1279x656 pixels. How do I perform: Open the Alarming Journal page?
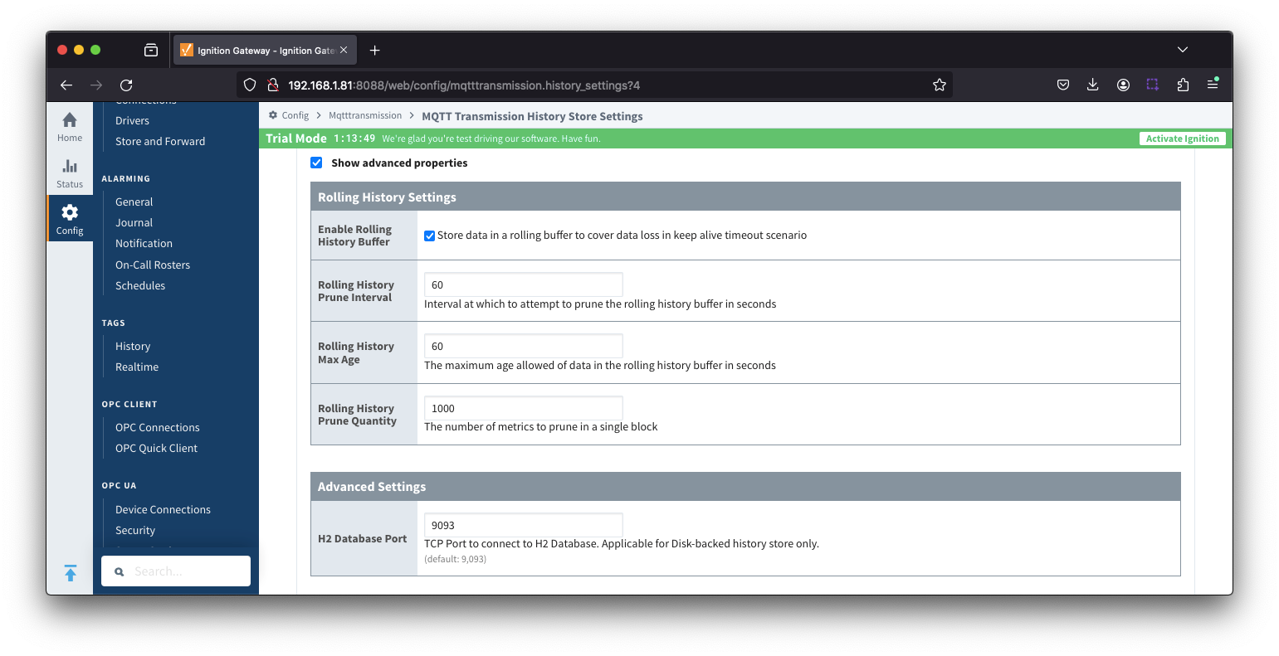coord(134,222)
